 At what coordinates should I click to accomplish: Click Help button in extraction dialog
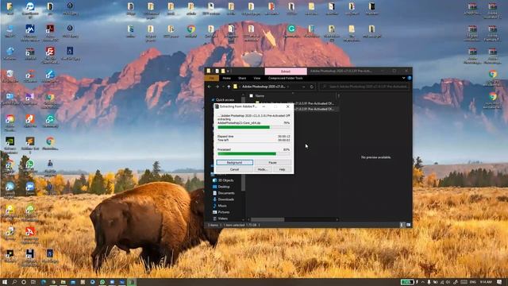282,169
